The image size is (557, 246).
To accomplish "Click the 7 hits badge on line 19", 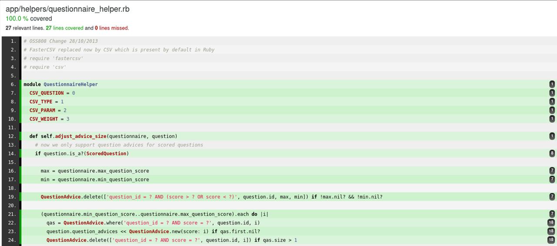I will click(552, 197).
